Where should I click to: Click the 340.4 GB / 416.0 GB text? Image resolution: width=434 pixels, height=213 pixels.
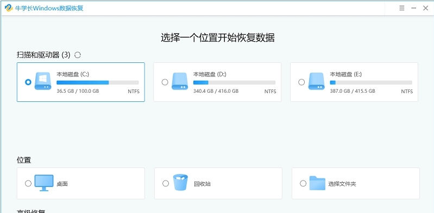click(216, 91)
